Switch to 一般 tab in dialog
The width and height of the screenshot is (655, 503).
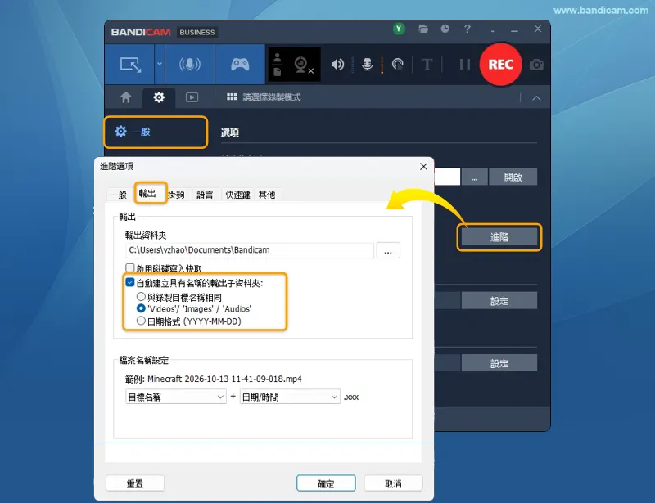pos(118,195)
